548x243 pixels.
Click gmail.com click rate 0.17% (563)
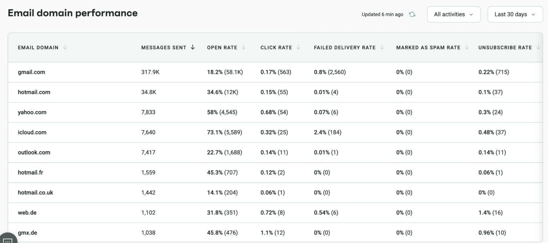276,72
